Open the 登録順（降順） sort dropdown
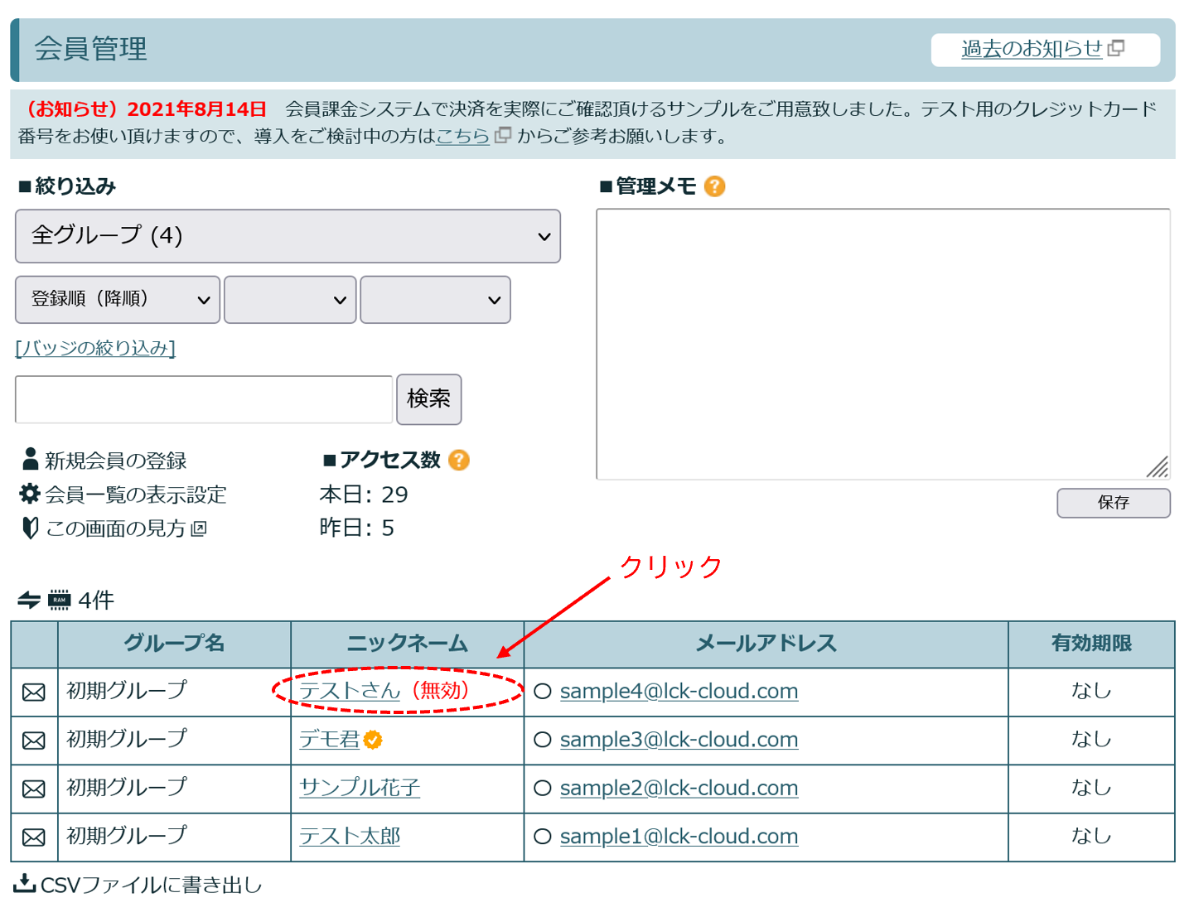Image resolution: width=1194 pixels, height=912 pixels. [x=118, y=300]
